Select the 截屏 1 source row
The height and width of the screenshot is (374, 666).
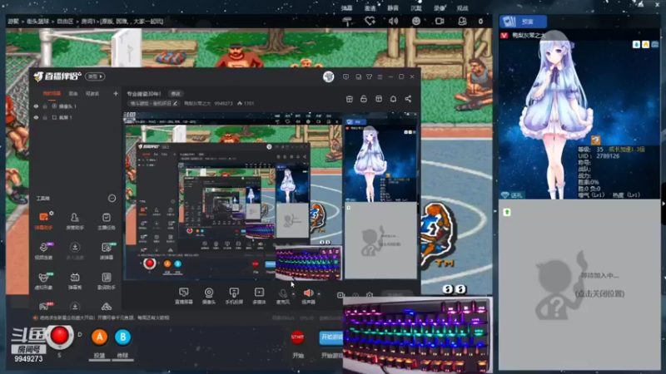74,117
